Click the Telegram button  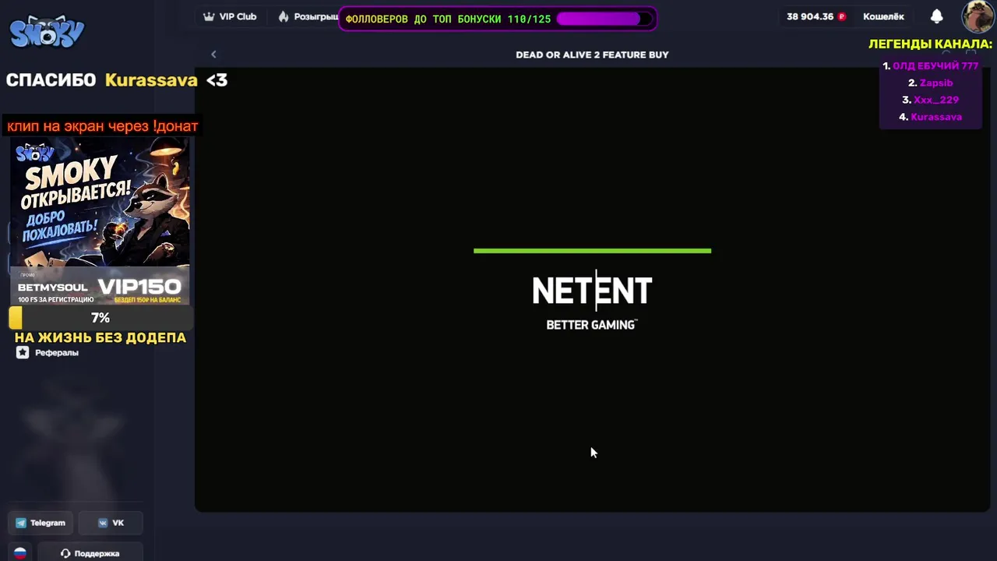coord(41,523)
